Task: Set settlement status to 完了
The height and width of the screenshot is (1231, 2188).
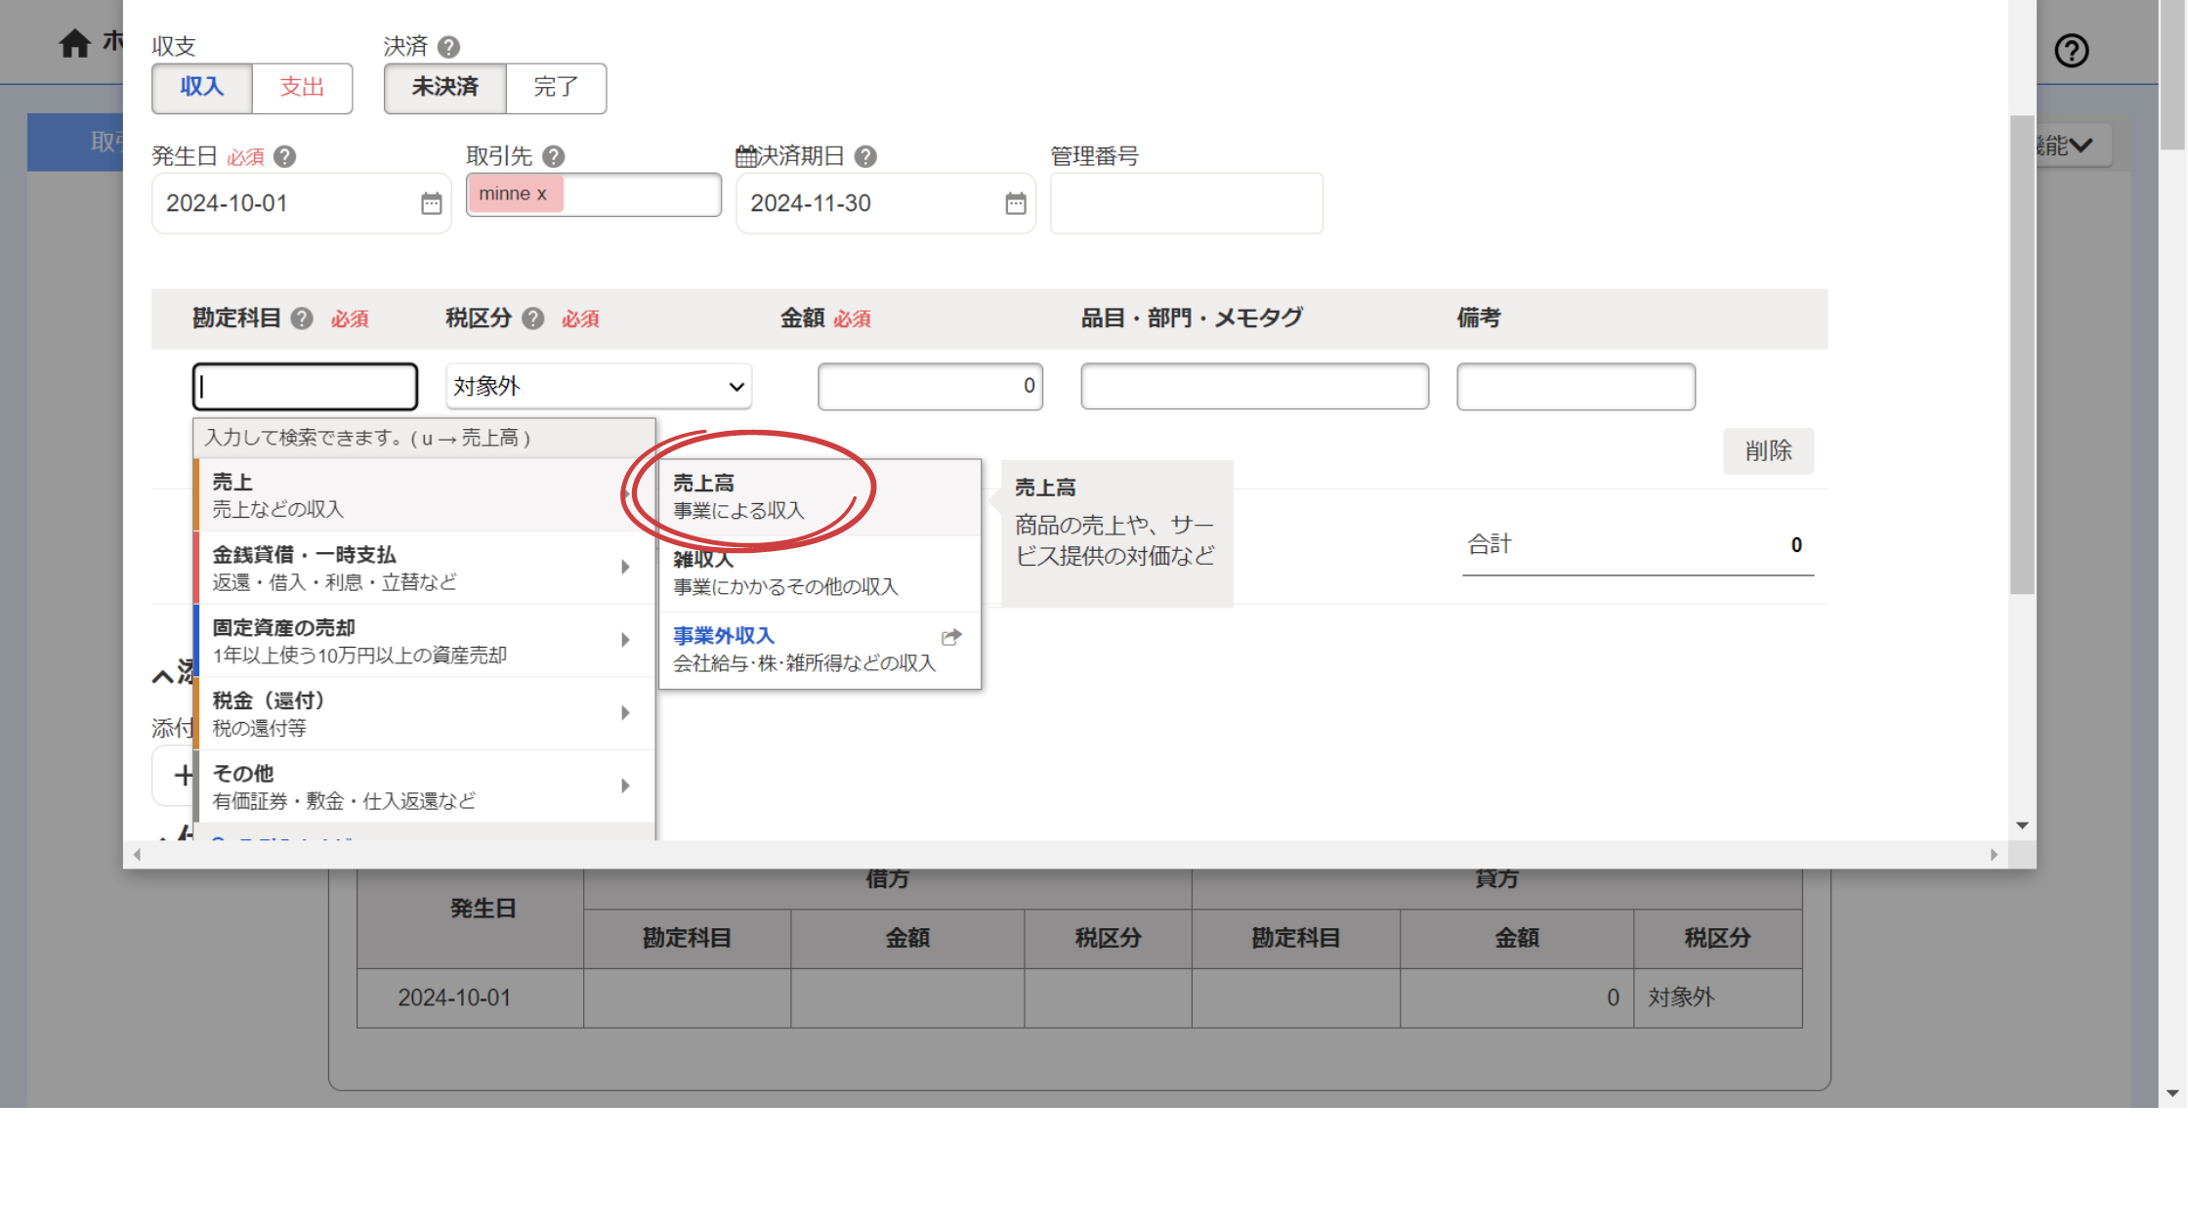Action: pyautogui.click(x=556, y=88)
